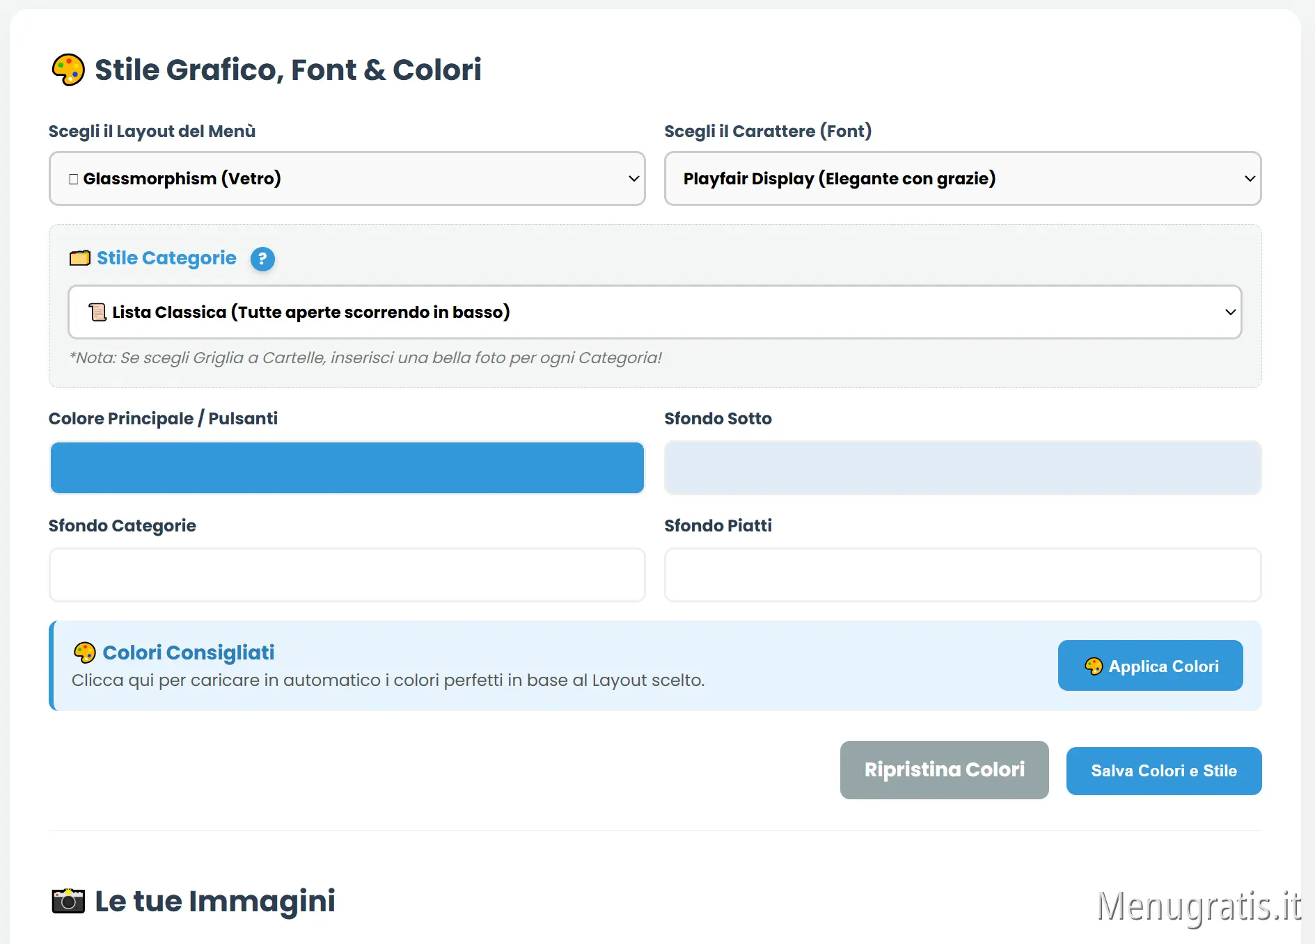Open the Playfair Display font dropdown

tap(963, 179)
